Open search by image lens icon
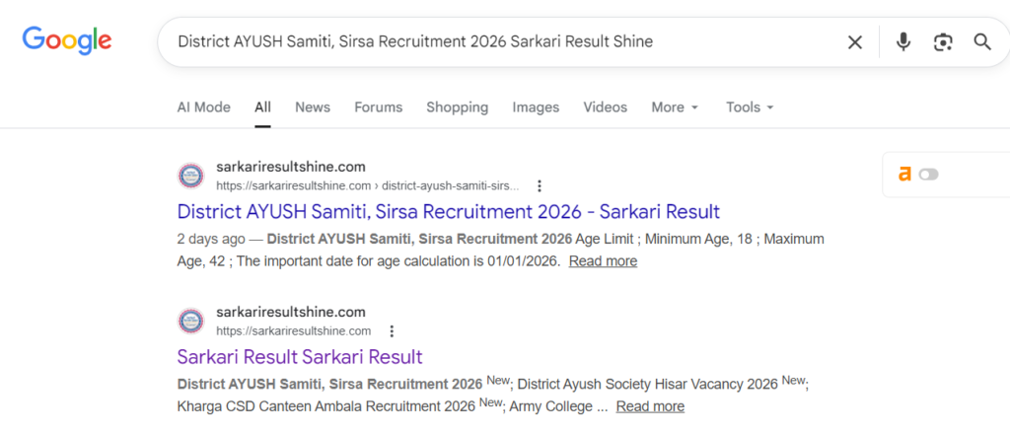 pos(943,41)
